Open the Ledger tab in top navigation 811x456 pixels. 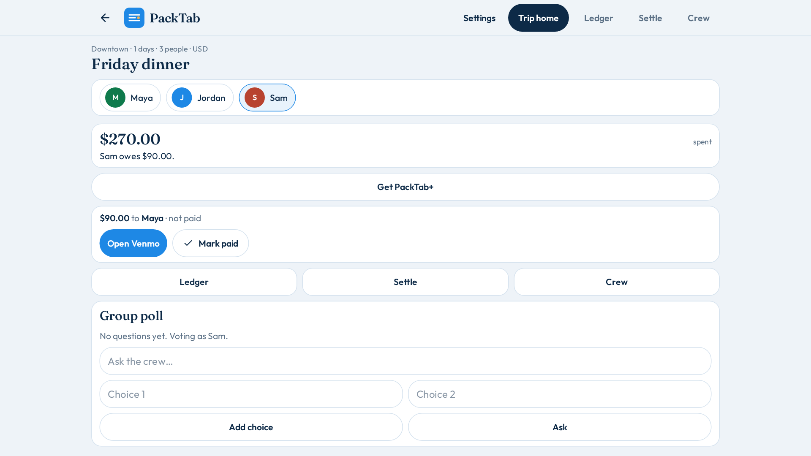click(598, 18)
